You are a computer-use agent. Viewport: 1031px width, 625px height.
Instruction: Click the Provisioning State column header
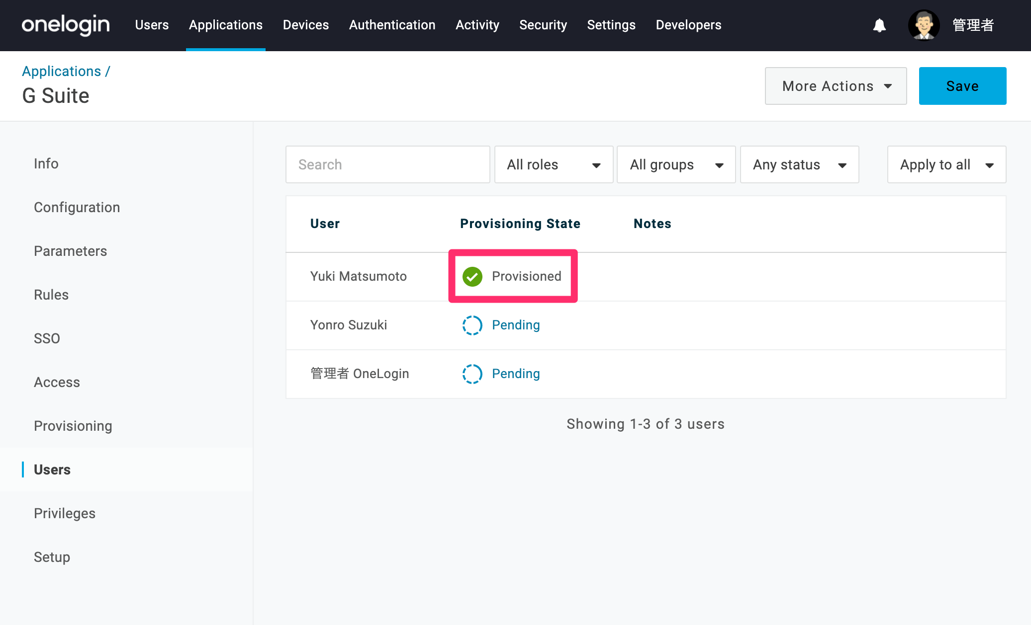click(520, 224)
